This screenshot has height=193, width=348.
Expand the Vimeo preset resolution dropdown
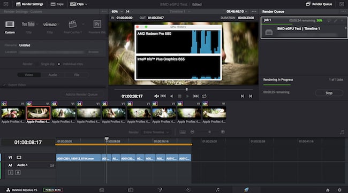[x=58, y=24]
